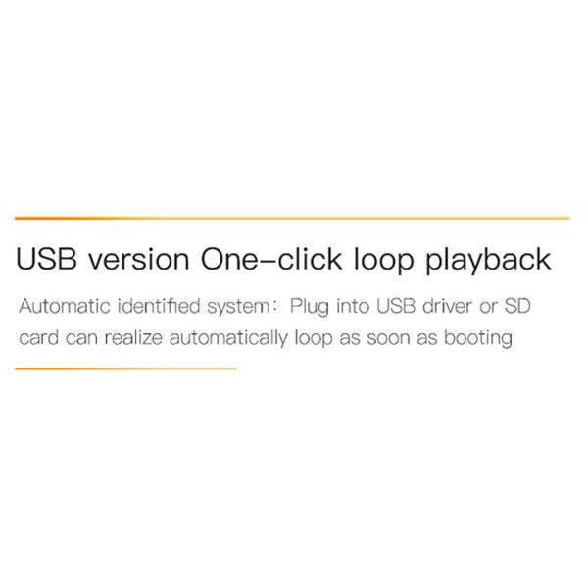Click the word "driver" in the description

[447, 306]
